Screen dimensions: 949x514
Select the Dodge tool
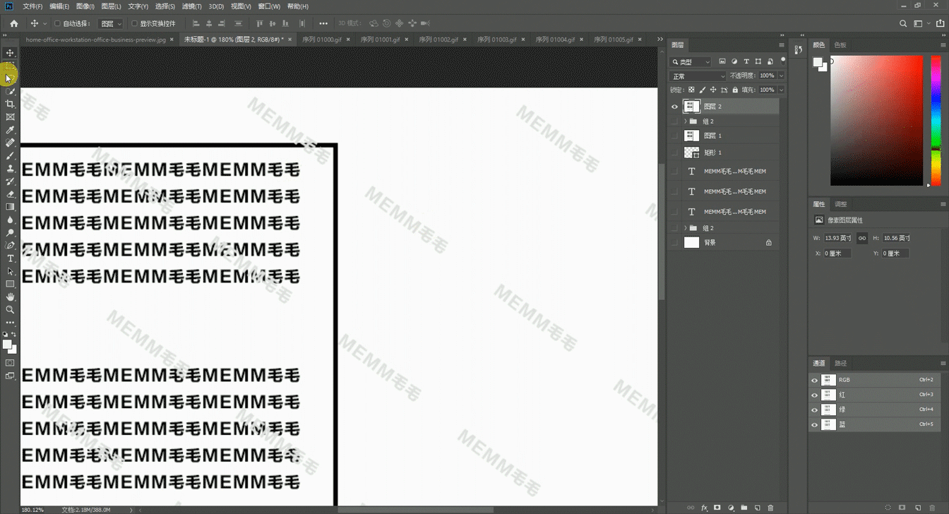[10, 232]
